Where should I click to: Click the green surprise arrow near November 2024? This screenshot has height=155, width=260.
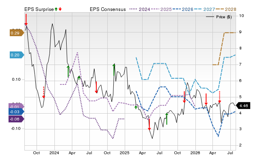tap(114, 70)
